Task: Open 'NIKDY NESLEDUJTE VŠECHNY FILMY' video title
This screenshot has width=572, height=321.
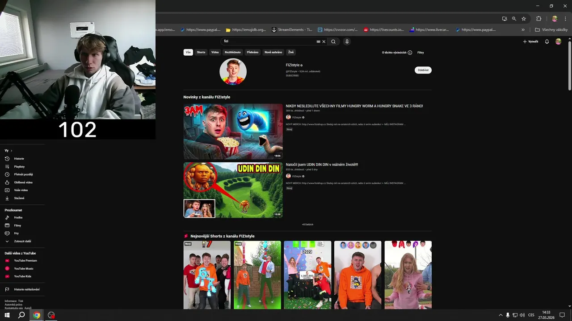Action: pyautogui.click(x=354, y=106)
